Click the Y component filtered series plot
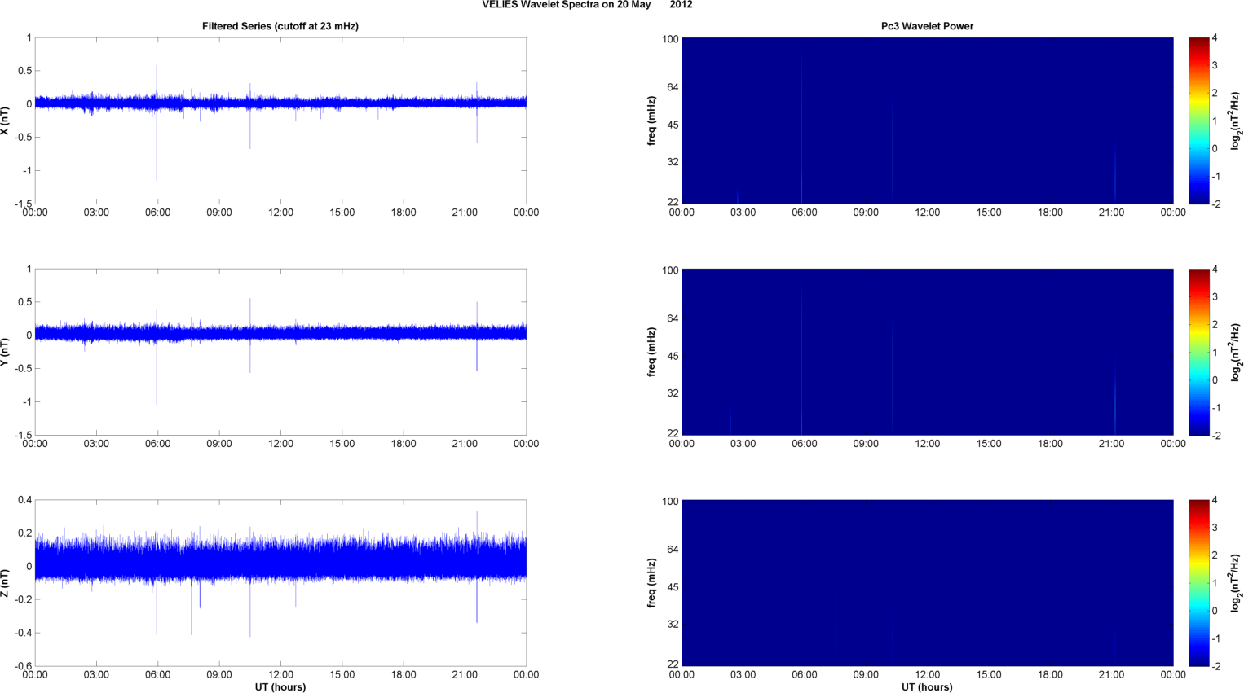The image size is (1244, 693). coord(280,352)
